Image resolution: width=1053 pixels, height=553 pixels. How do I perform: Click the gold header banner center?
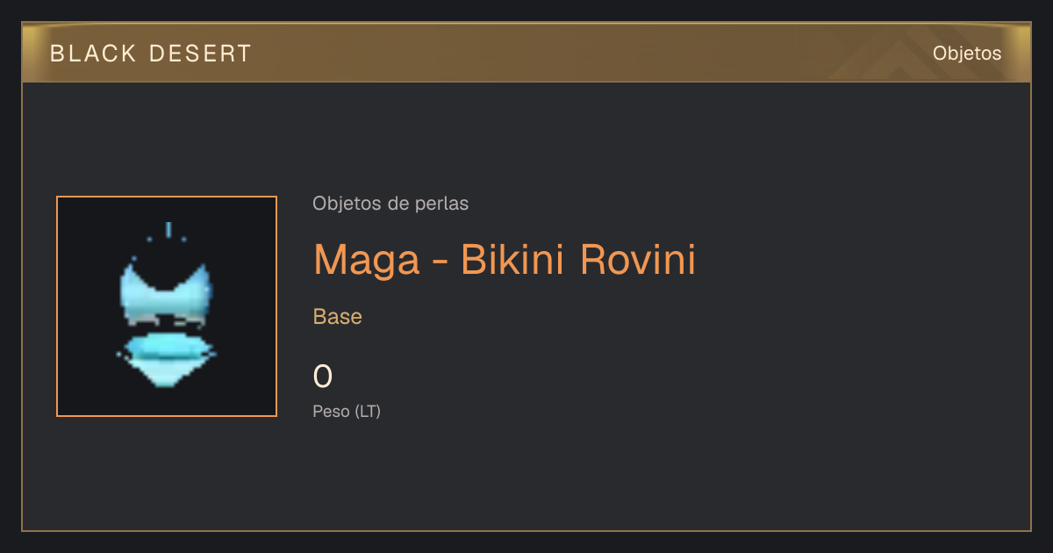tap(526, 53)
